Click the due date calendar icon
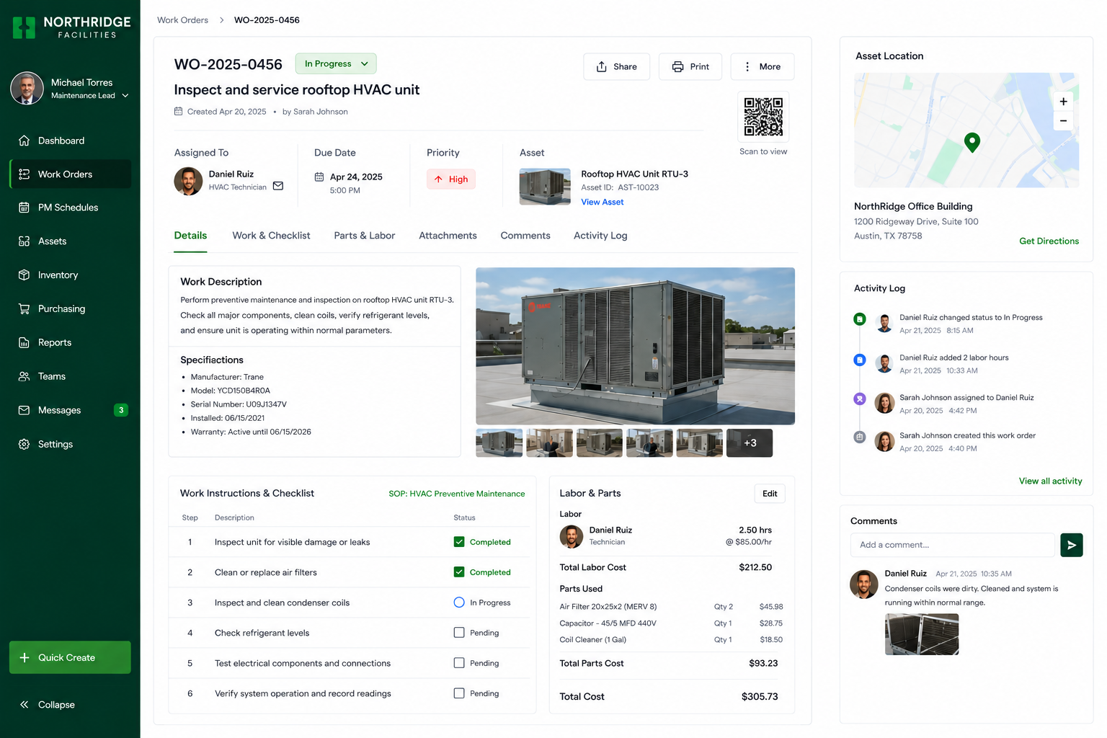Screen dimensions: 1107x738 pyautogui.click(x=319, y=177)
